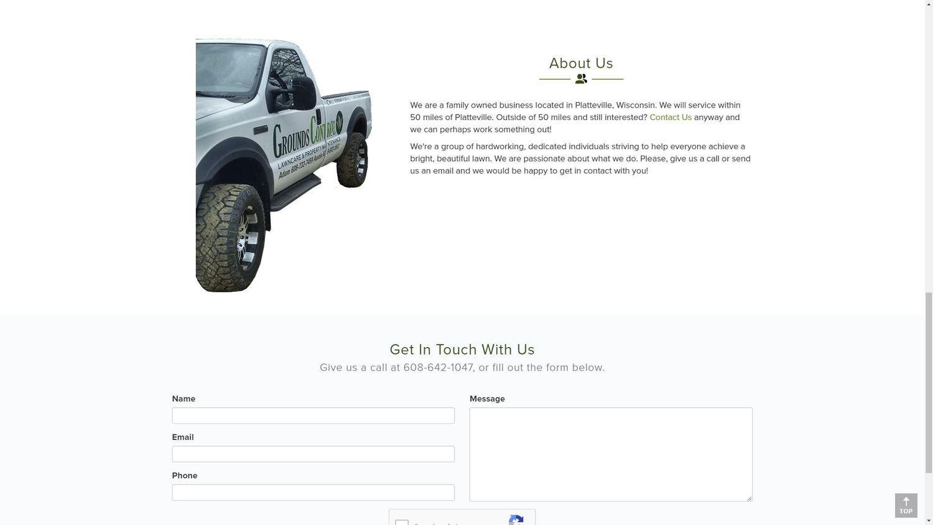
Task: Click the vertical scrollbar thumb
Action: [929, 382]
